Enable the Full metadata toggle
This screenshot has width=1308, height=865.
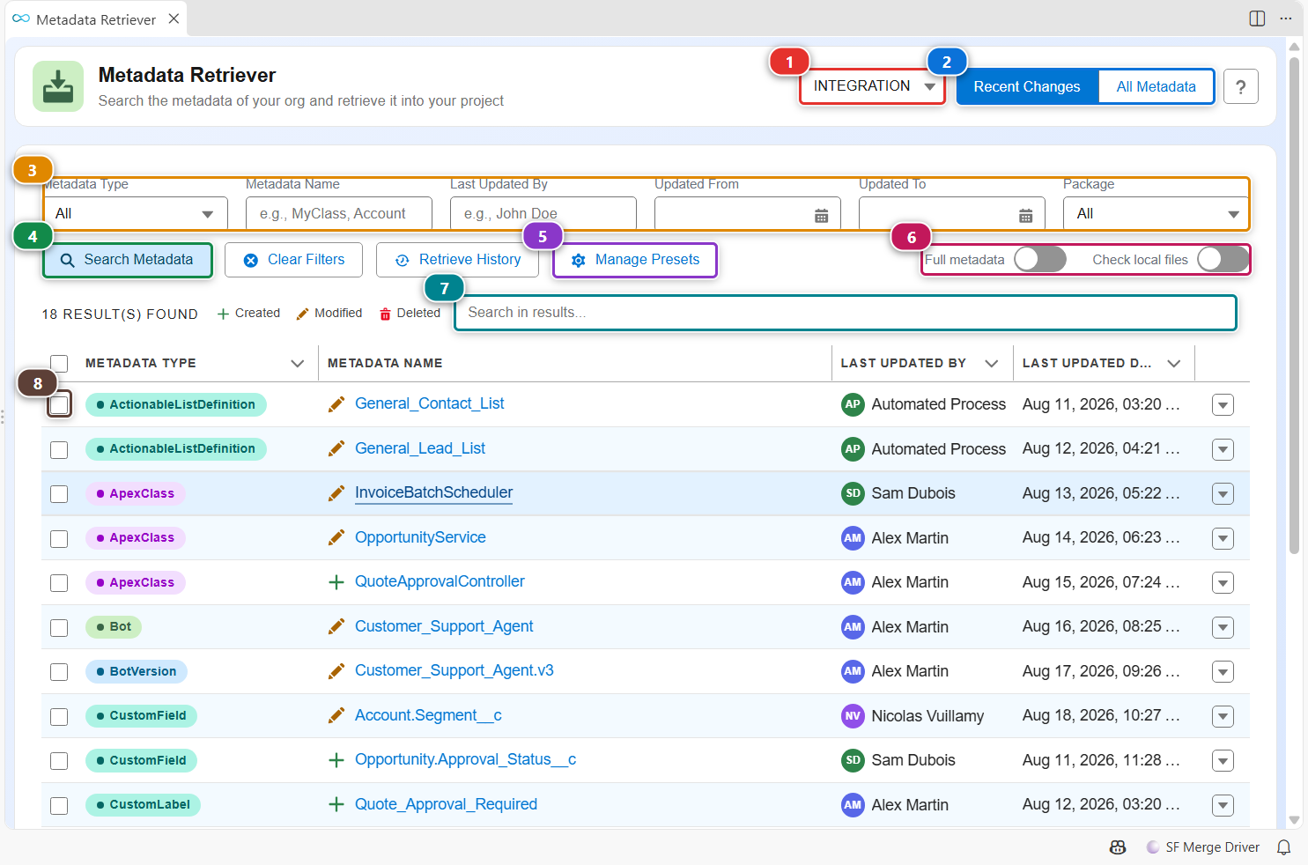click(1040, 259)
